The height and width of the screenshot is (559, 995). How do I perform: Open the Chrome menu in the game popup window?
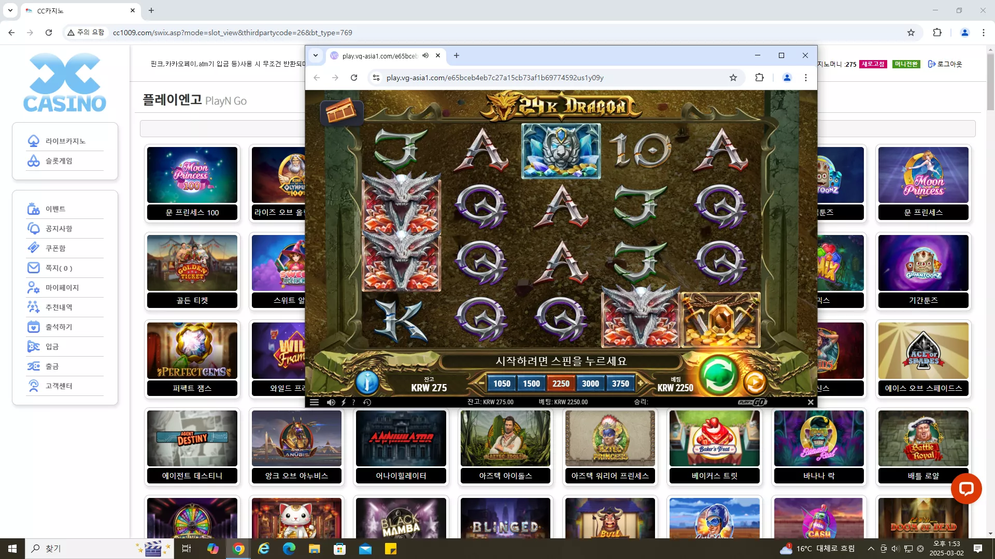(806, 78)
